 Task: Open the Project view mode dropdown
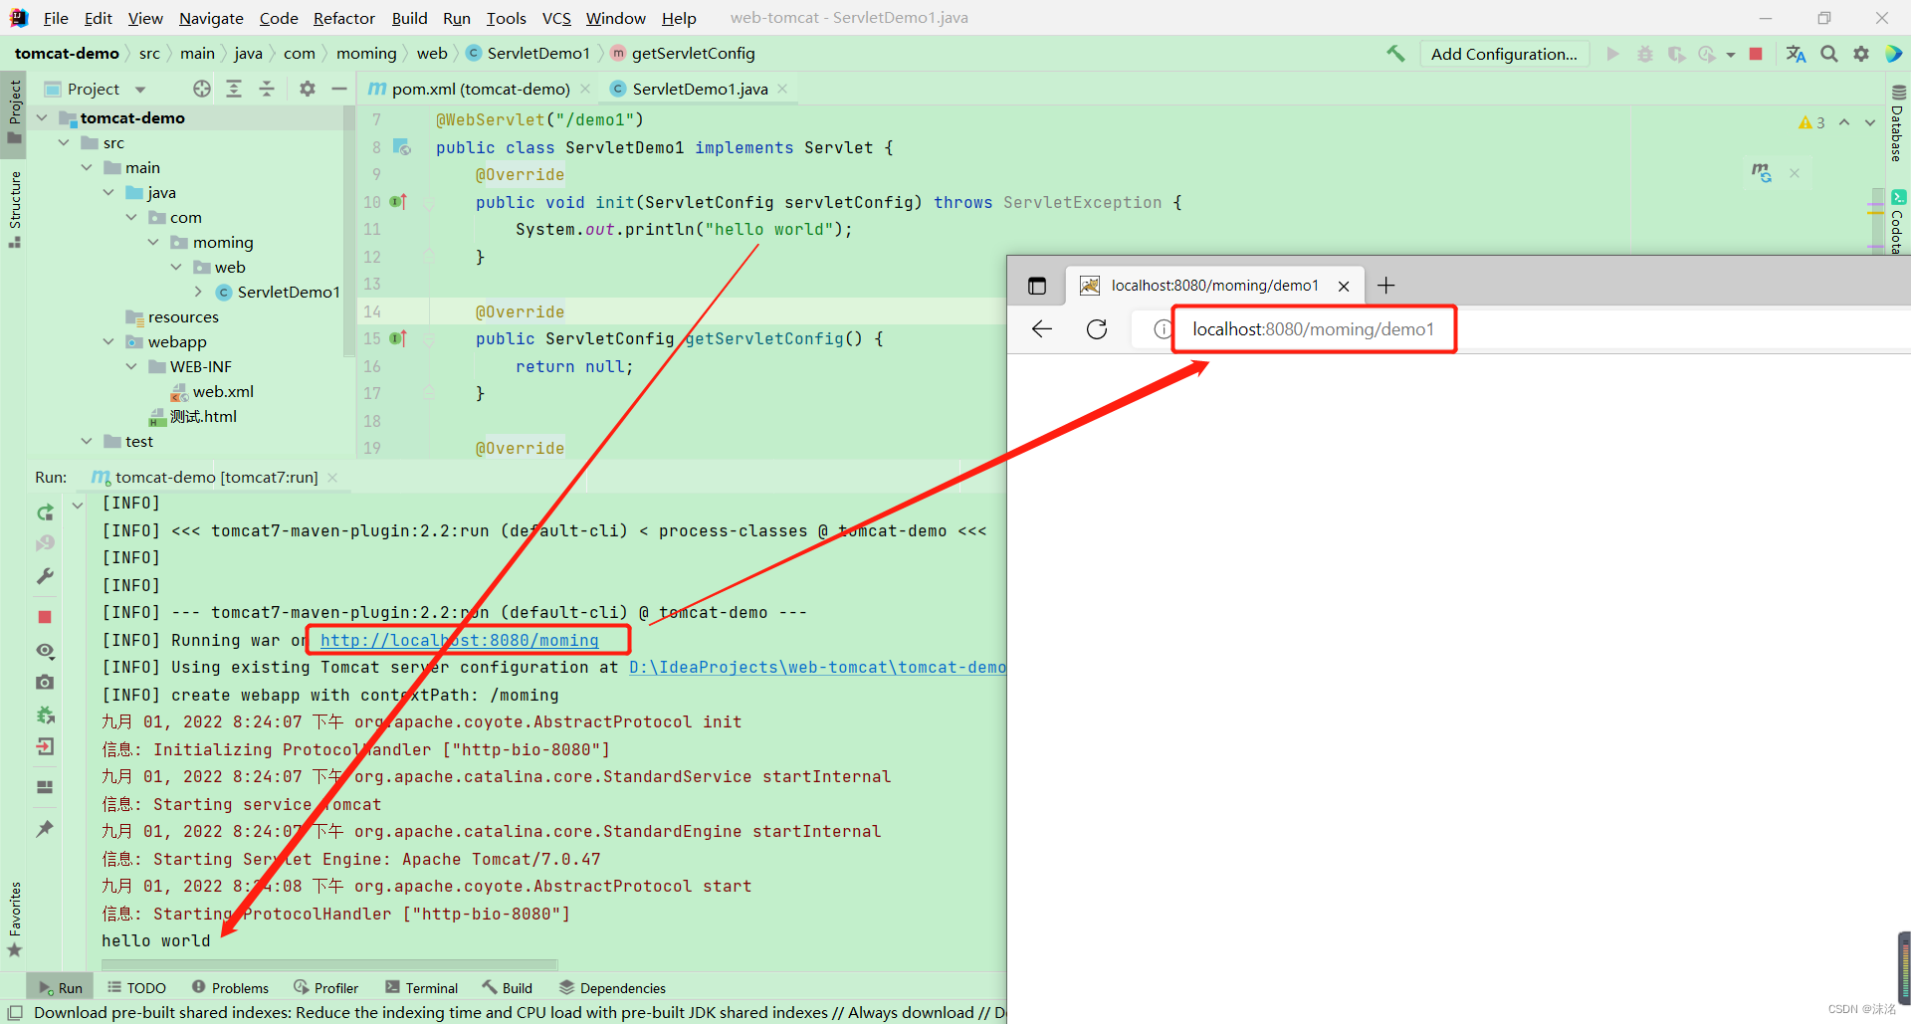137,89
